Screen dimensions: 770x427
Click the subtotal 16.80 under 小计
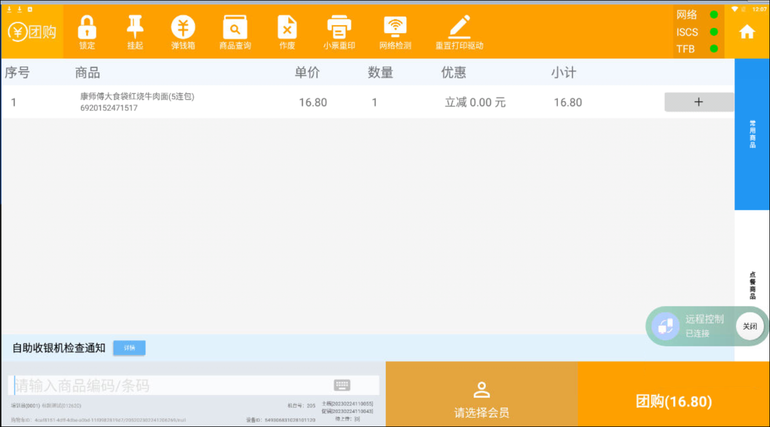point(568,103)
